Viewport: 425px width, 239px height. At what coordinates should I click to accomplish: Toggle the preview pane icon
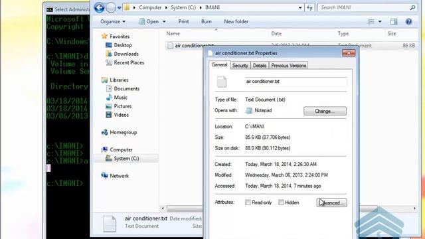pos(394,22)
